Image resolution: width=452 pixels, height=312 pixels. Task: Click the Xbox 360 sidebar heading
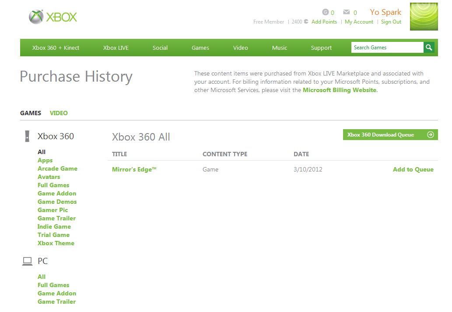pos(56,136)
